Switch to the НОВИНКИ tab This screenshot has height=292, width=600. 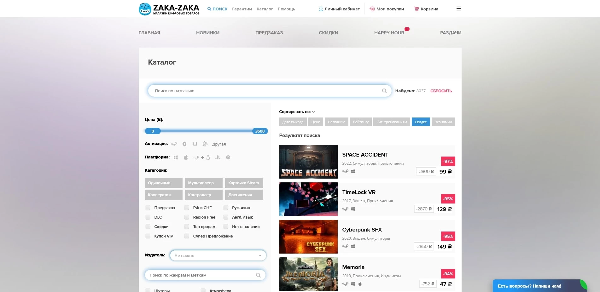tap(208, 33)
